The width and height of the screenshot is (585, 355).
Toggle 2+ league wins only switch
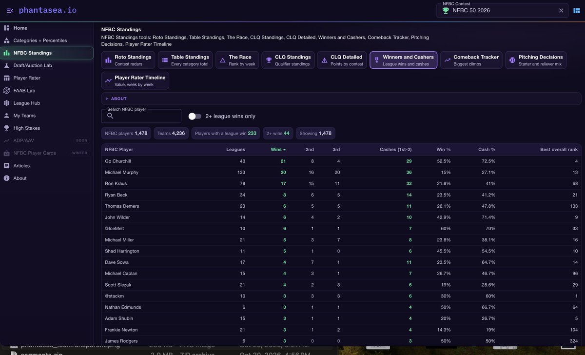[195, 116]
